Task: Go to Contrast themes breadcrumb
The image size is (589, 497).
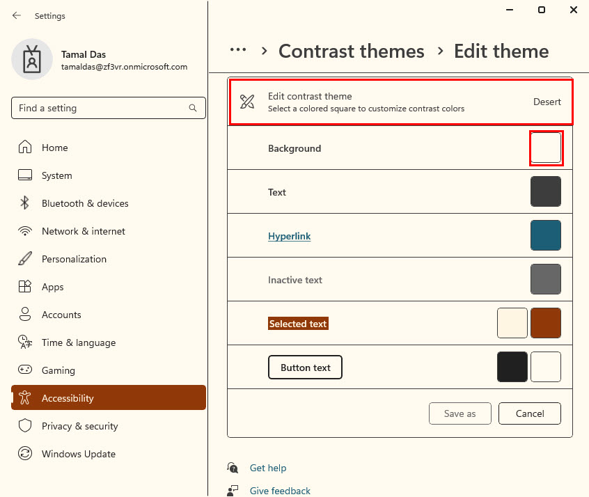Action: pyautogui.click(x=351, y=51)
